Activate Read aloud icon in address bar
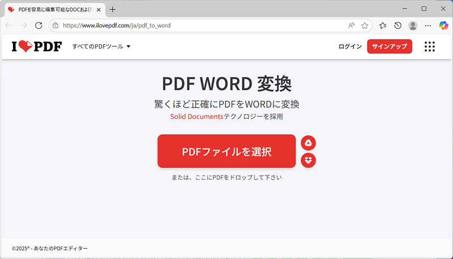This screenshot has height=259, width=453. [x=351, y=26]
